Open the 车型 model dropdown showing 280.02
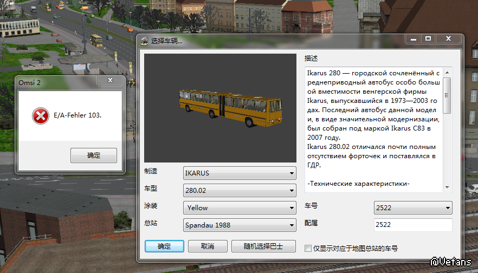Viewport: 478px width, 273px height. (240, 191)
